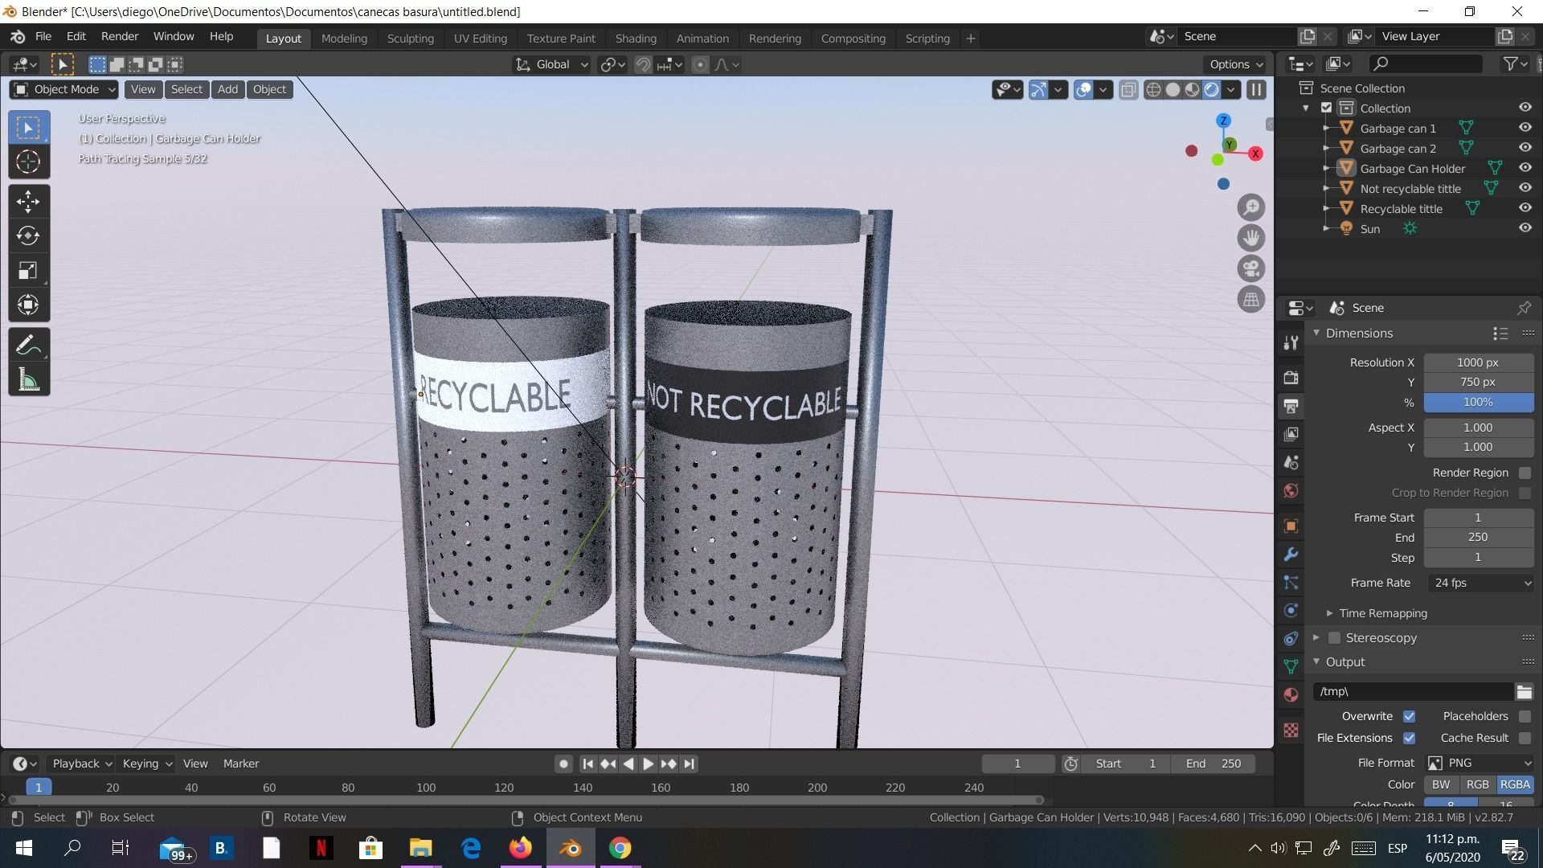
Task: Hide Garbage can 1 in outliner
Action: [x=1525, y=128]
